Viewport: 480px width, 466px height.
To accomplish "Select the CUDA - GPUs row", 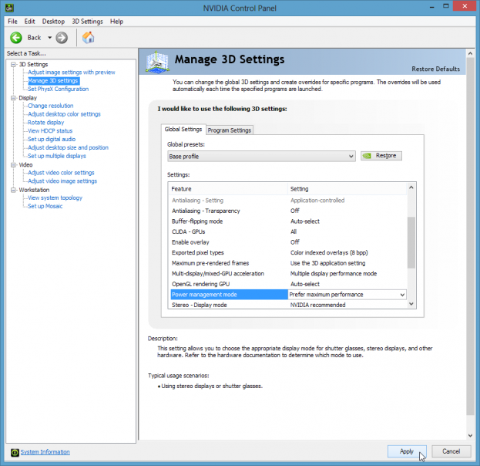I will pos(288,231).
